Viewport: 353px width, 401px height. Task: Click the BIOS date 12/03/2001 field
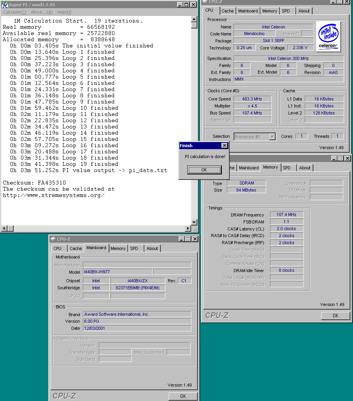pos(137,328)
